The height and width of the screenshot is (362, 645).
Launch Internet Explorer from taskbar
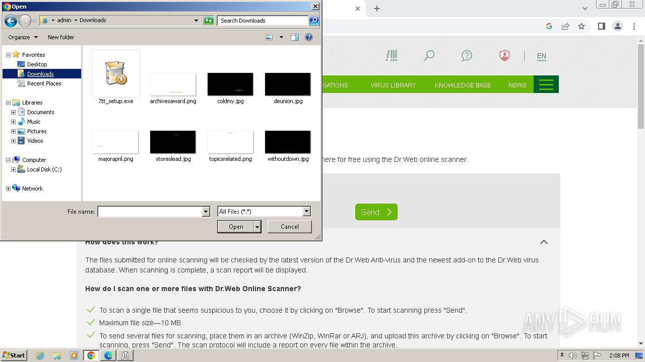pos(40,355)
